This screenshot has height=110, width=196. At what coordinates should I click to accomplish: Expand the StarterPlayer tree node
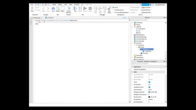(x=132, y=57)
